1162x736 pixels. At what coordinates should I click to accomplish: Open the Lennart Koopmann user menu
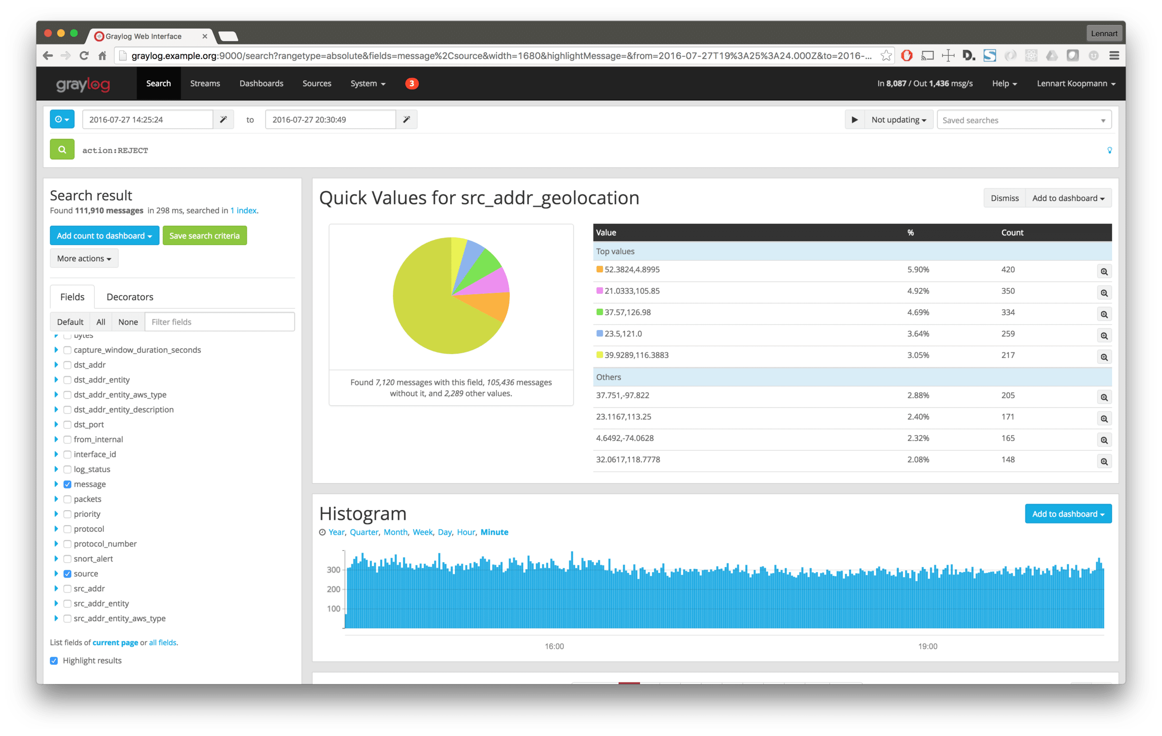[x=1076, y=84]
